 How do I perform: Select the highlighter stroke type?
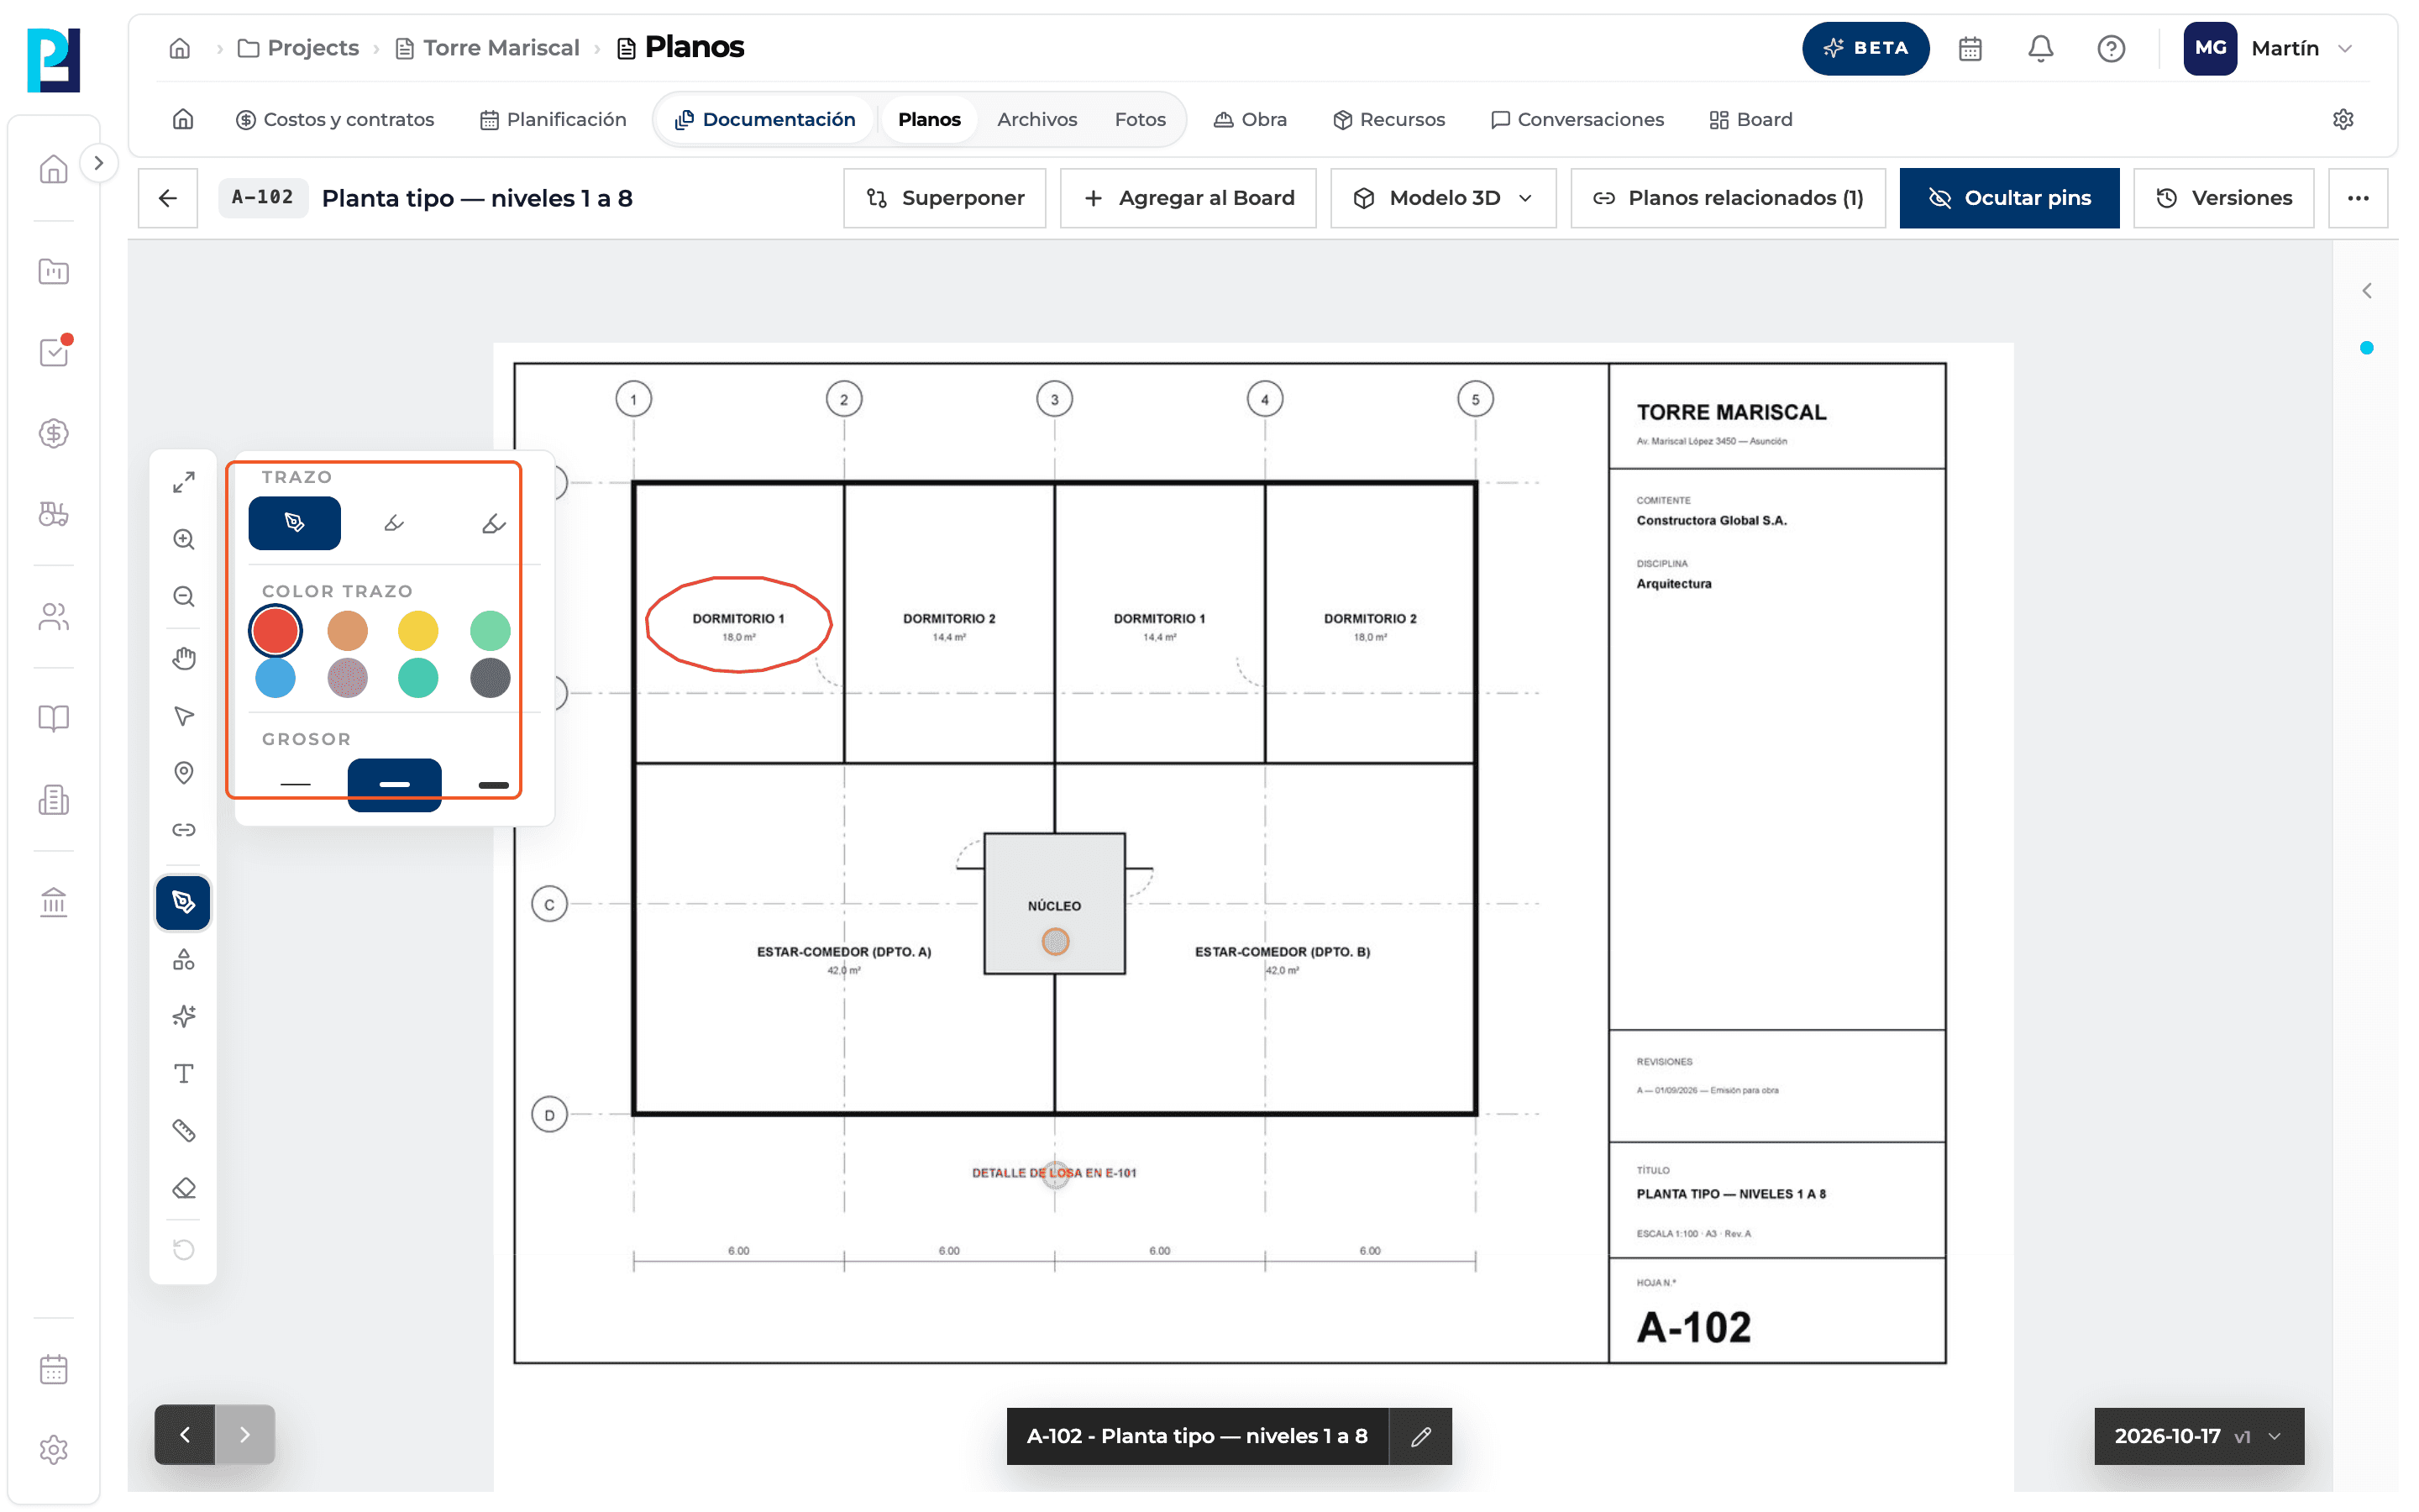pos(394,523)
